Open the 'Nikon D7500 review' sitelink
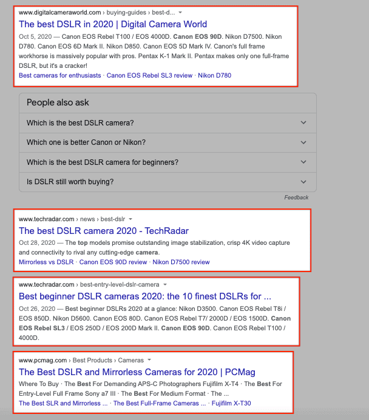The width and height of the screenshot is (369, 420). pos(181,262)
